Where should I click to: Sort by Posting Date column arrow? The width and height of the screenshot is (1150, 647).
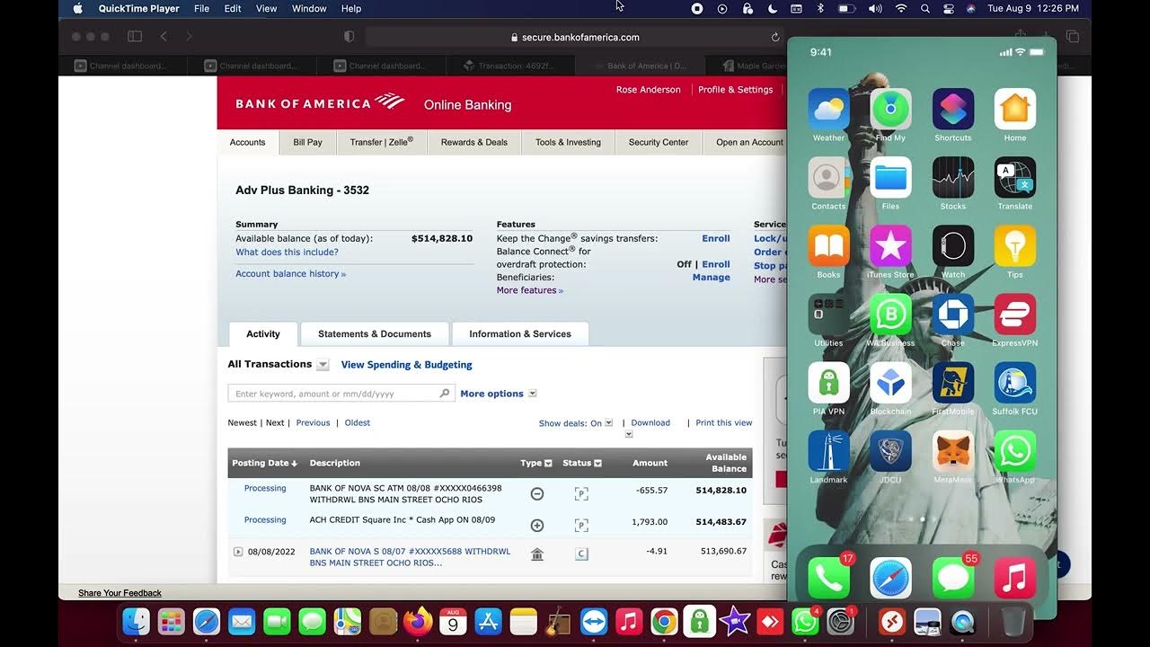(294, 464)
